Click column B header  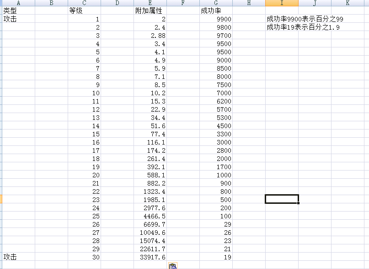51,3
